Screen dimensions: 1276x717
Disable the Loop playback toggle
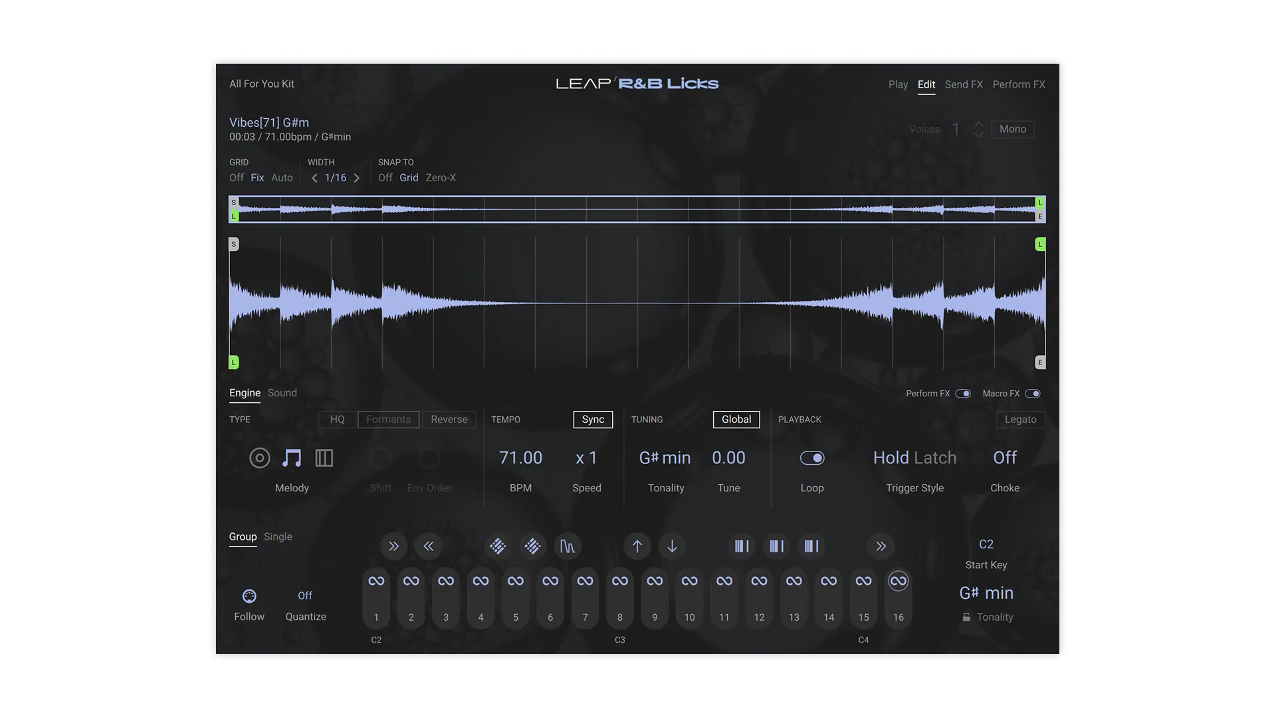tap(813, 457)
